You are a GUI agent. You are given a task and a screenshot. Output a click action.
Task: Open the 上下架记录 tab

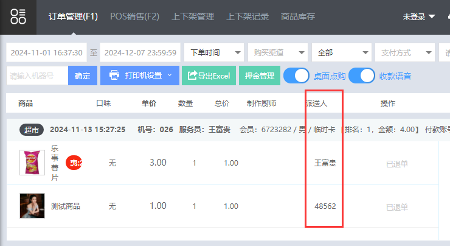[x=247, y=16]
